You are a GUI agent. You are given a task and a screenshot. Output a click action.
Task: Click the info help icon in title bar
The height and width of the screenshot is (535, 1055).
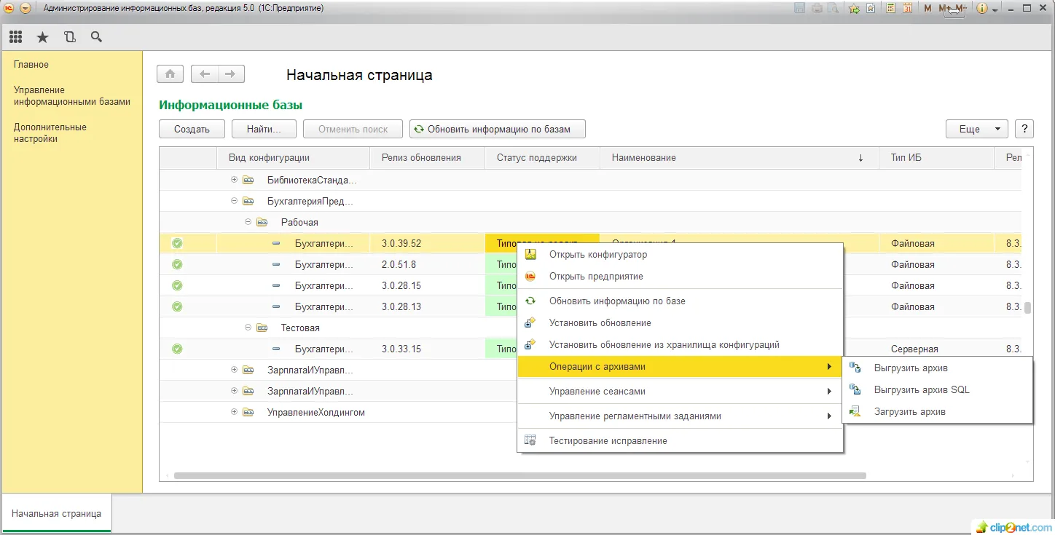click(981, 9)
